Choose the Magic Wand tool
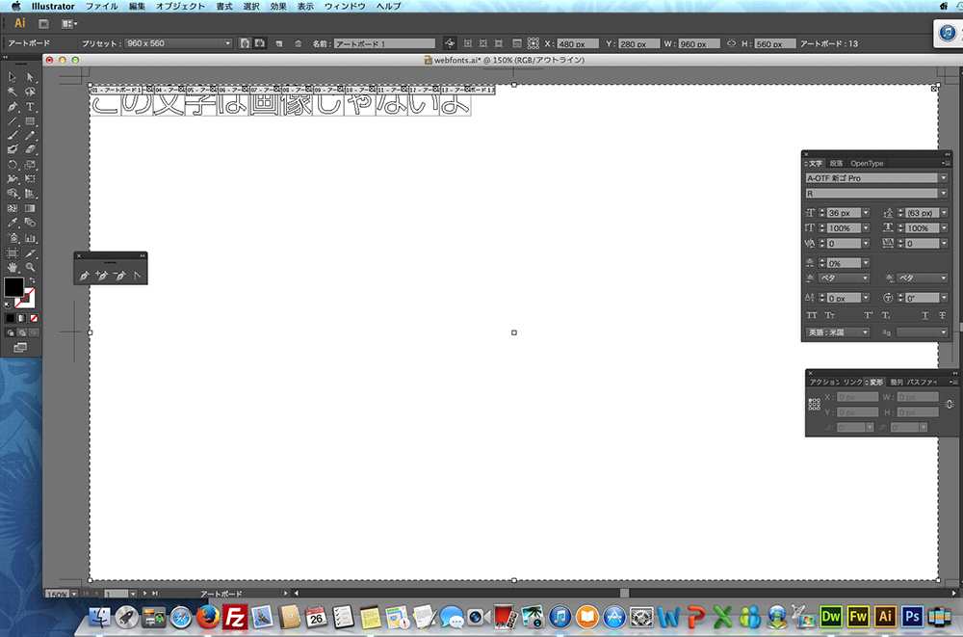The height and width of the screenshot is (637, 963). pos(13,92)
